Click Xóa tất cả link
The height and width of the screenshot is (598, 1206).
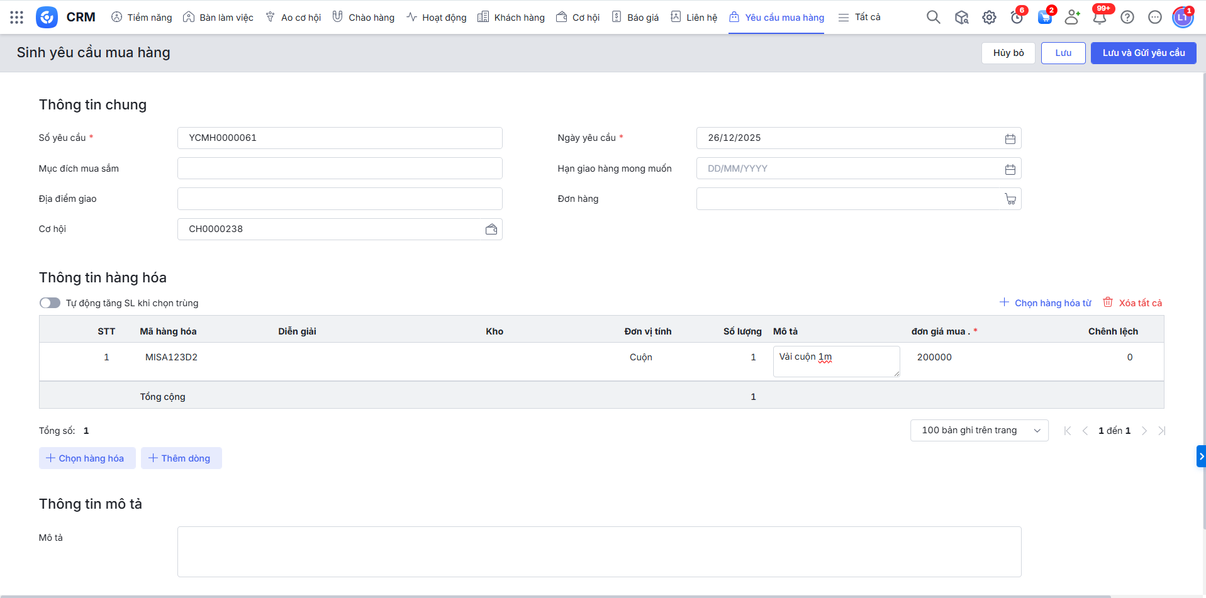coord(1132,303)
